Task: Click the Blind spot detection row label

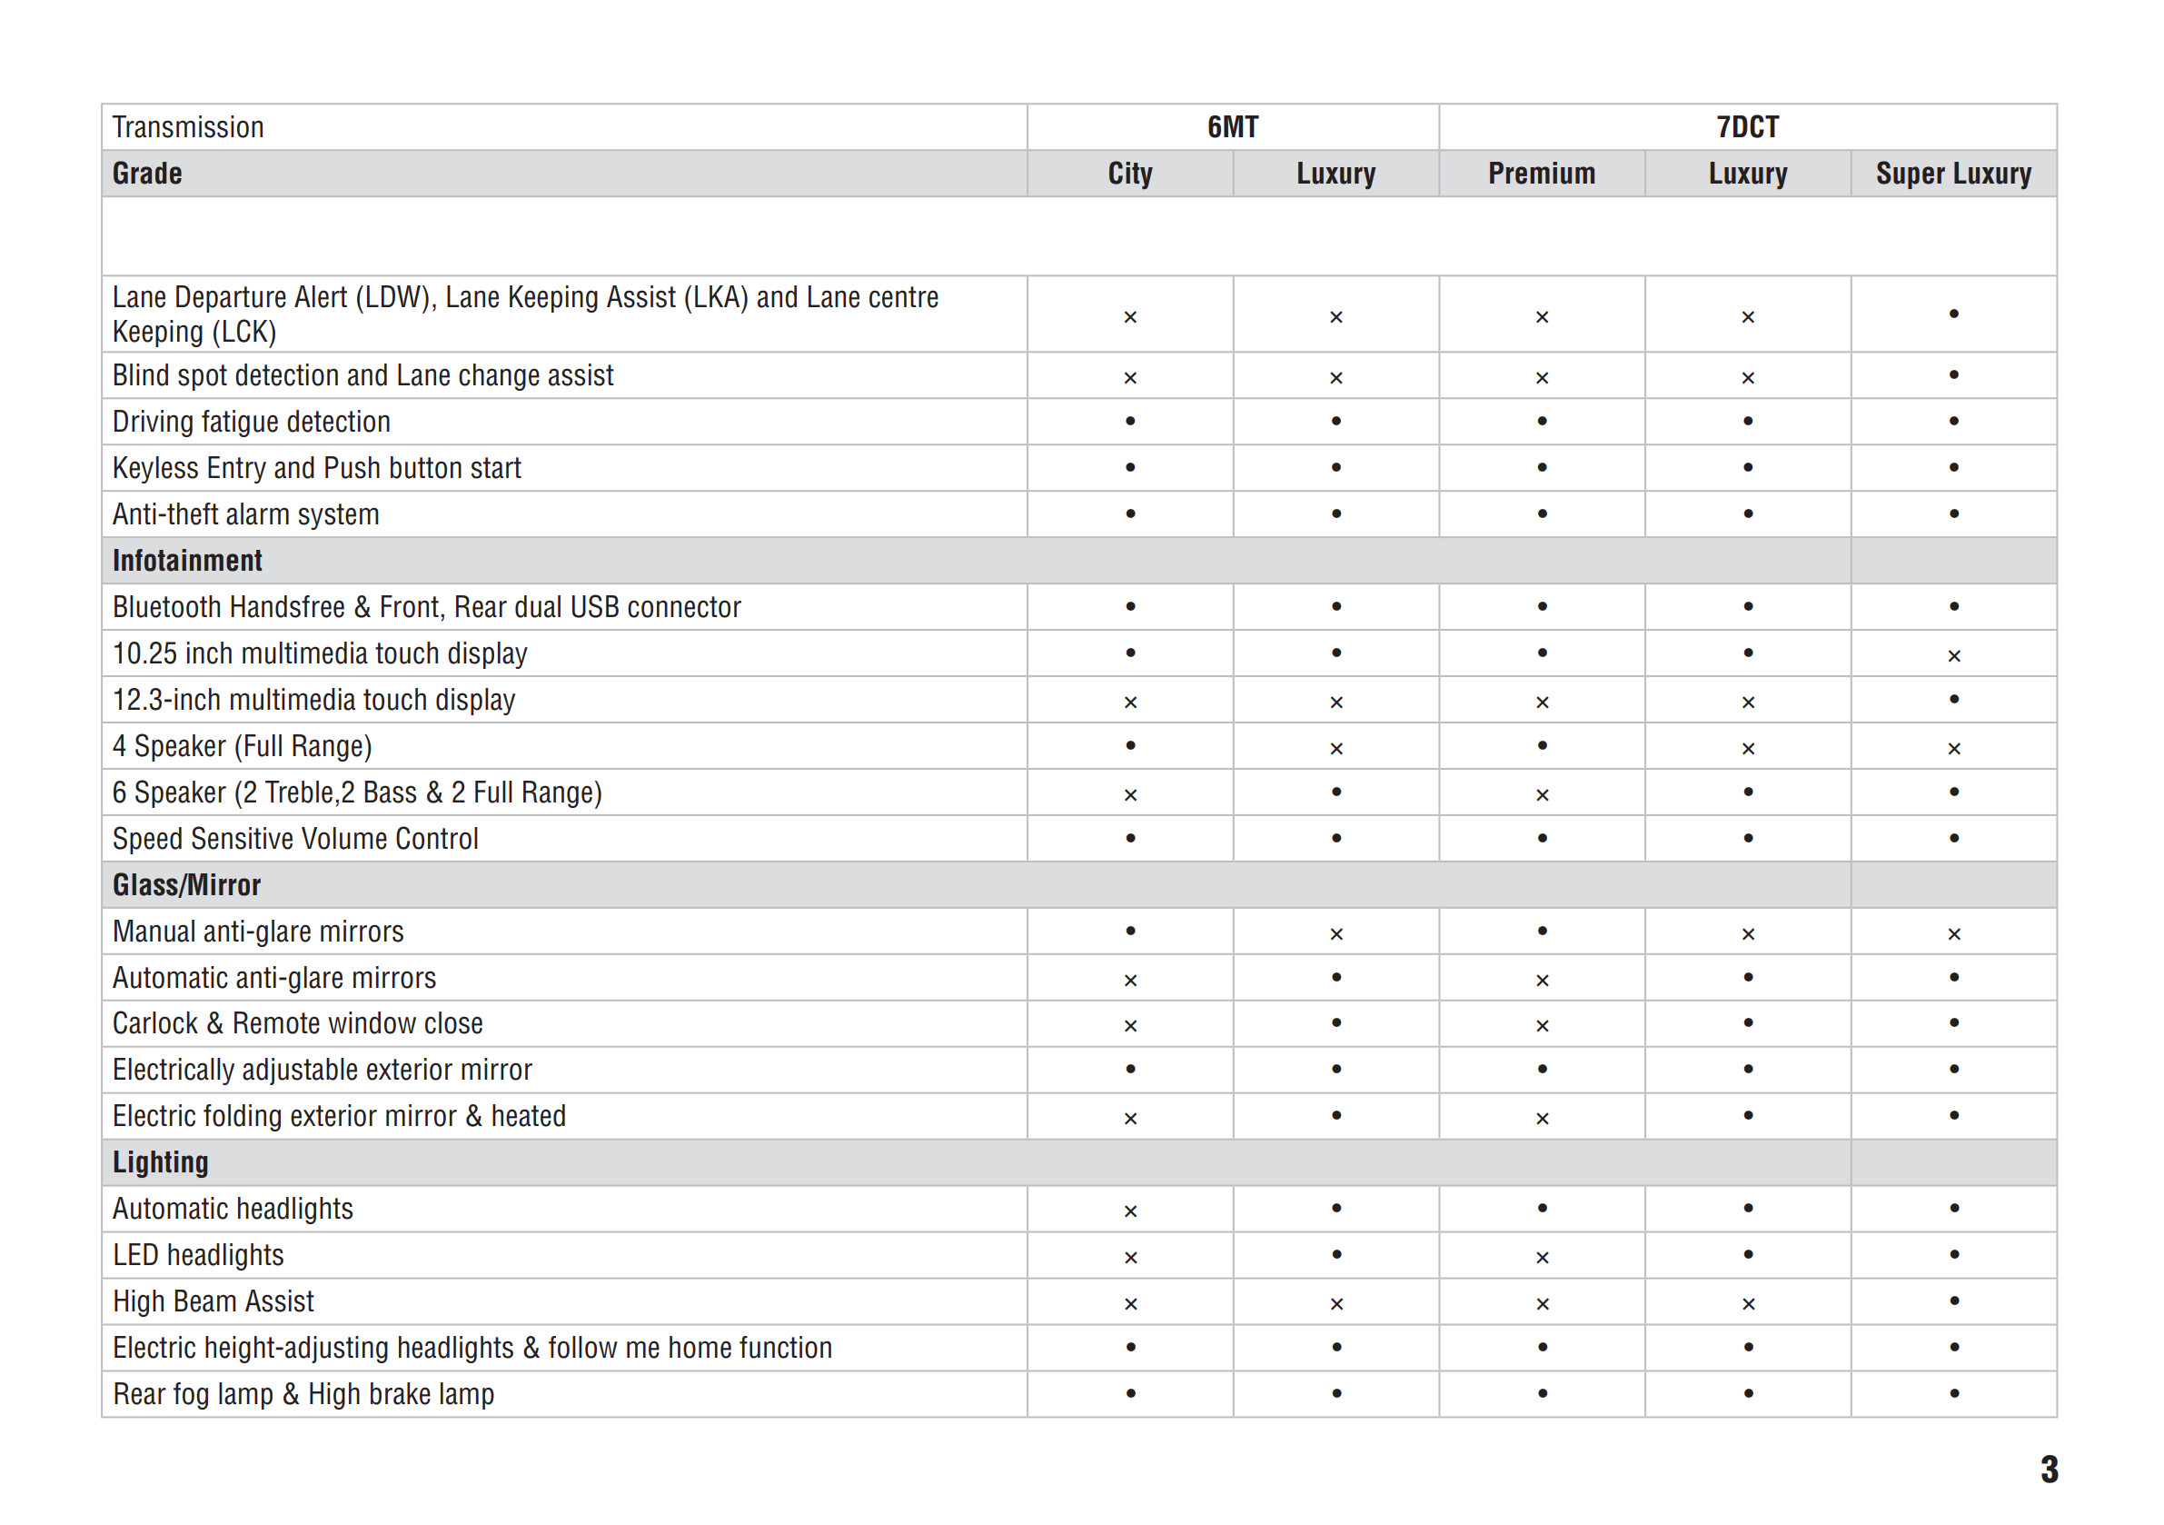Action: pos(362,375)
